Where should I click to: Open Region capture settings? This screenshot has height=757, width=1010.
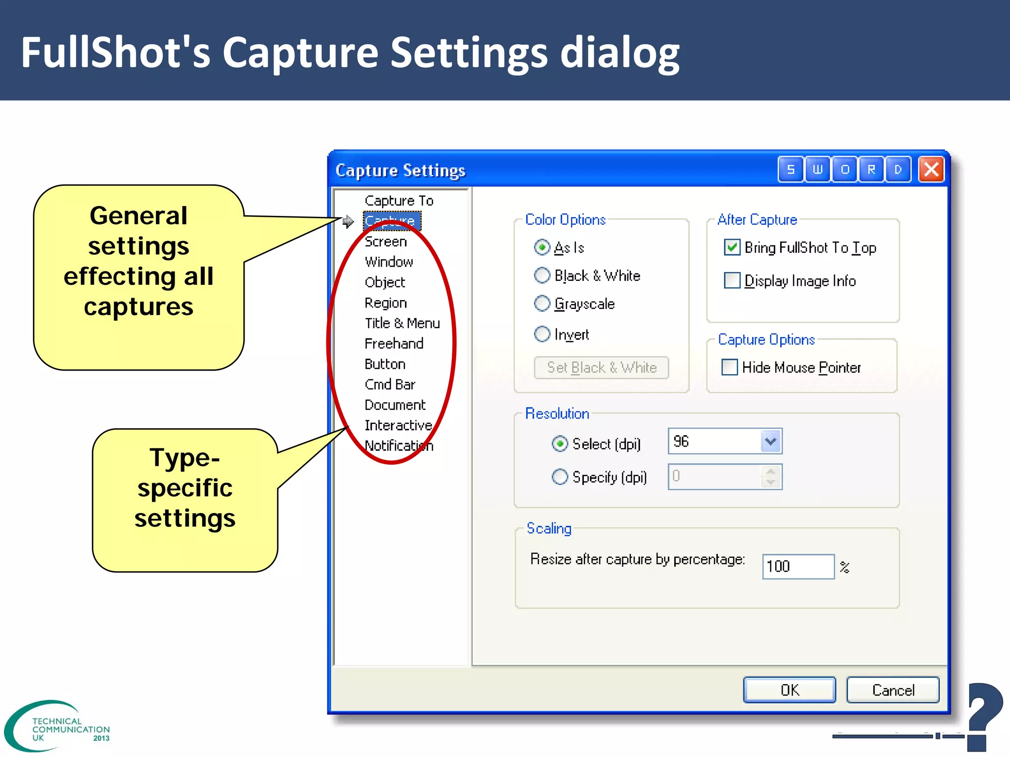click(x=386, y=303)
